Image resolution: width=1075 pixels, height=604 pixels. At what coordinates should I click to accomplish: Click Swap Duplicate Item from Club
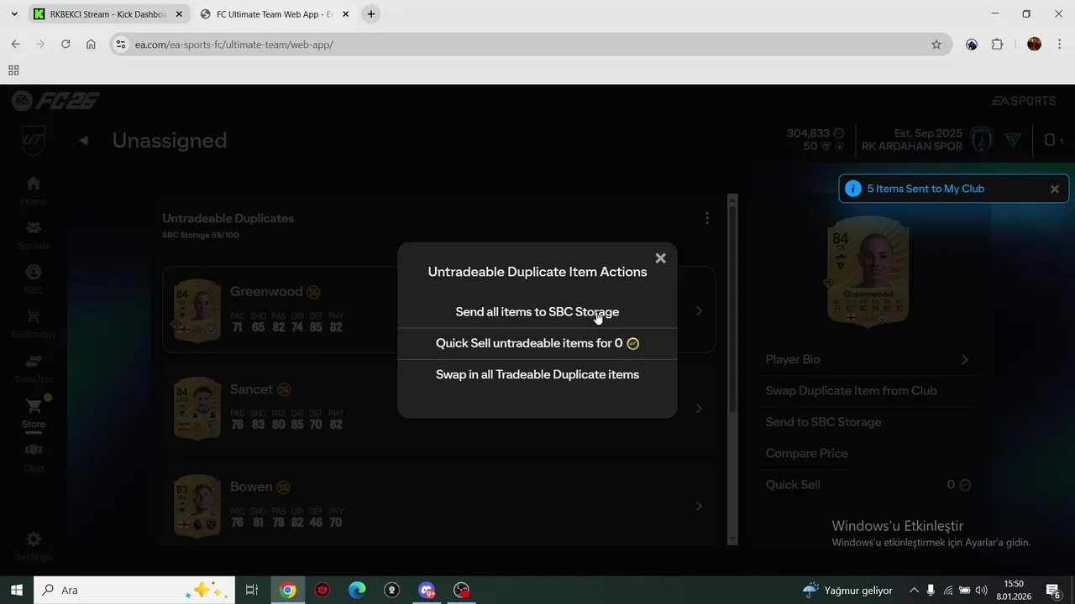[868, 391]
